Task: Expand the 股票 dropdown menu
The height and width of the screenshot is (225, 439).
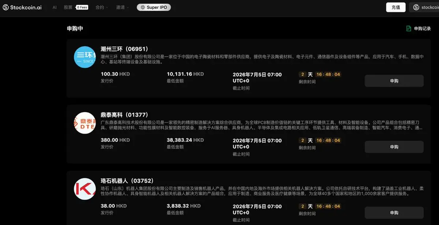Action: click(x=68, y=7)
